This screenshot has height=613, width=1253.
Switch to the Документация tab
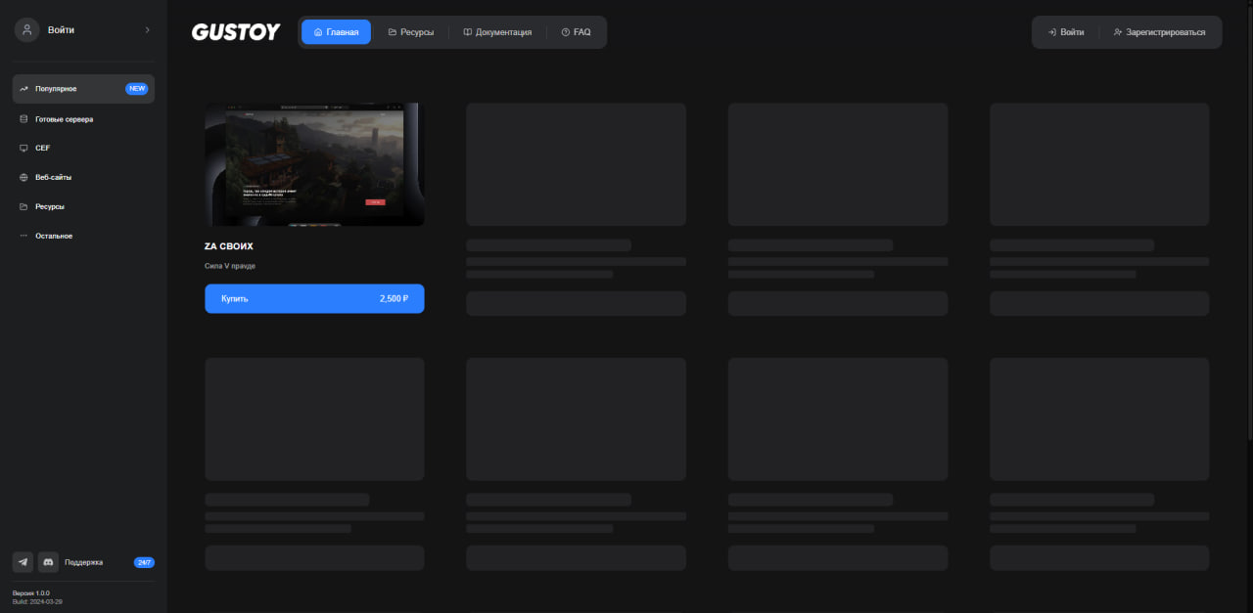497,32
